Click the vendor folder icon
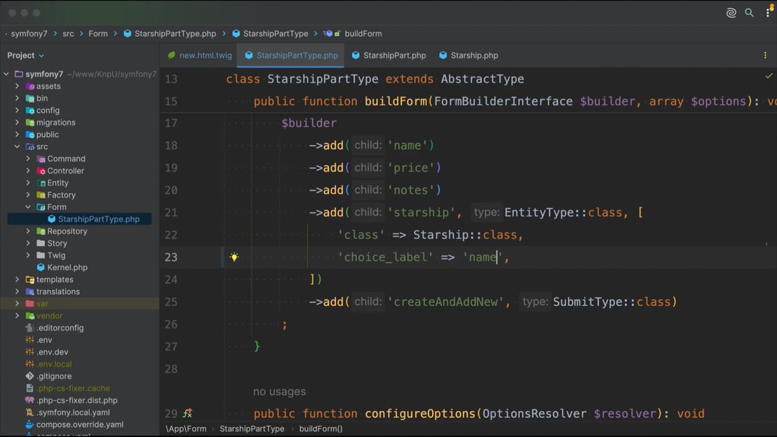This screenshot has width=777, height=437. 29,316
